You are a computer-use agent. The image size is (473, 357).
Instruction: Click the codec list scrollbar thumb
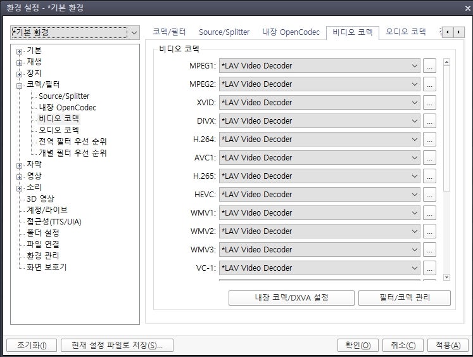click(447, 128)
